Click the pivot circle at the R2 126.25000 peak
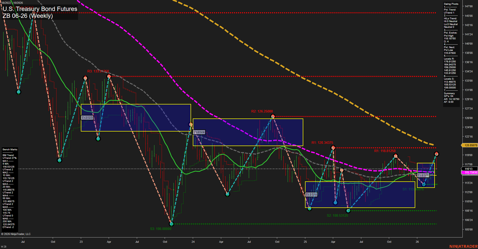The width and height of the screenshot is (478, 249). 273,116
